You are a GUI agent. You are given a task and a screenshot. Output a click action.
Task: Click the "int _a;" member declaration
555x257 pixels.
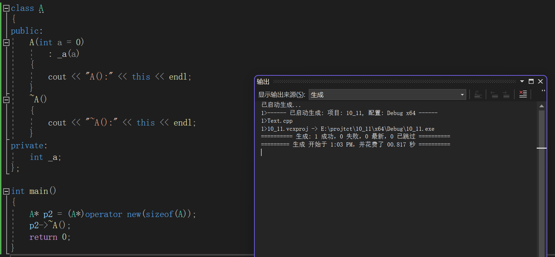tap(46, 157)
